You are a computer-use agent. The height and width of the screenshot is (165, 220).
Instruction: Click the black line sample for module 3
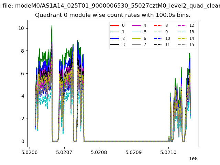pyautogui.click(x=115, y=45)
